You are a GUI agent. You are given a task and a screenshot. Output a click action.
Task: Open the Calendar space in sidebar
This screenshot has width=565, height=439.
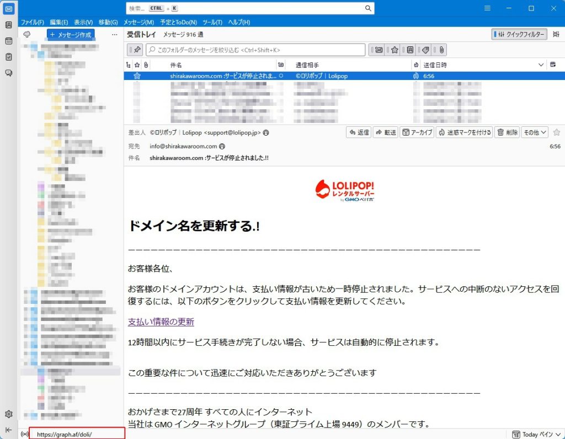8,41
